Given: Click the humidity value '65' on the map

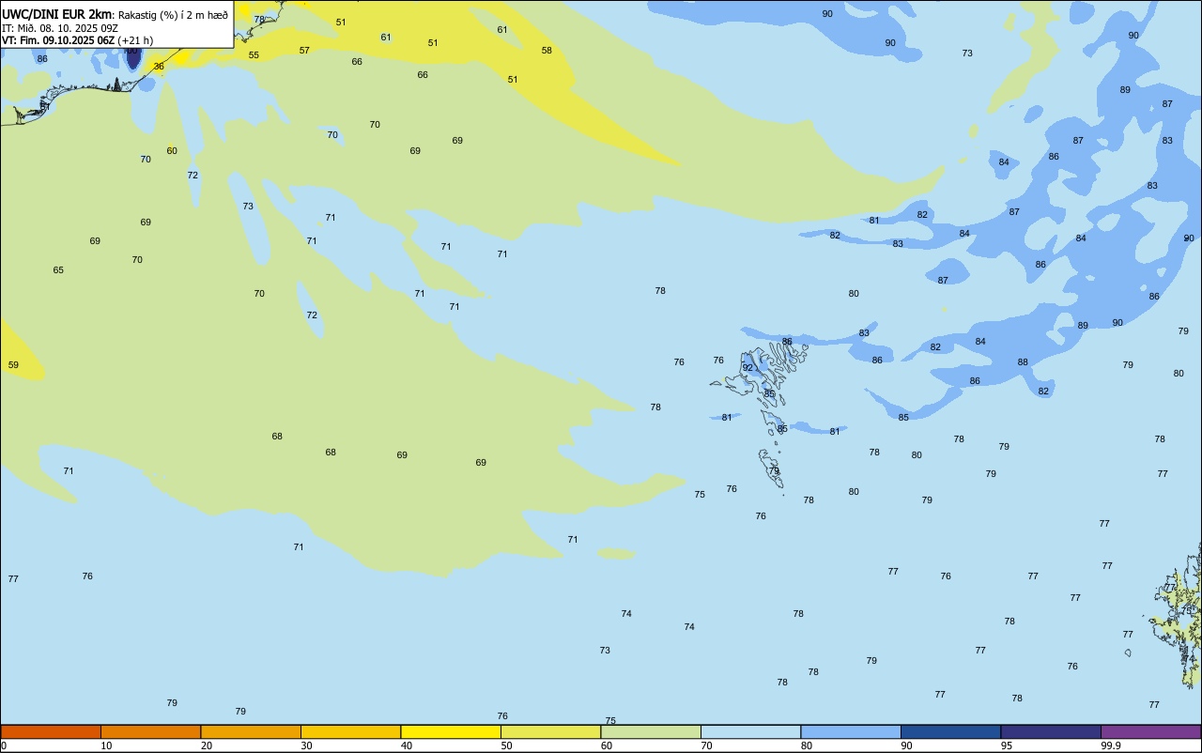Looking at the screenshot, I should pyautogui.click(x=58, y=270).
